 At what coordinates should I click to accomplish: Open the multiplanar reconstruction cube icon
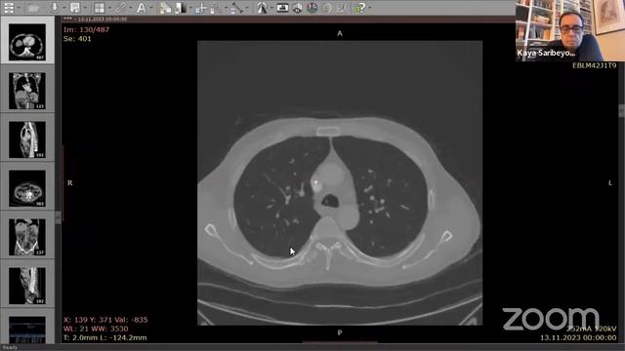(x=297, y=8)
